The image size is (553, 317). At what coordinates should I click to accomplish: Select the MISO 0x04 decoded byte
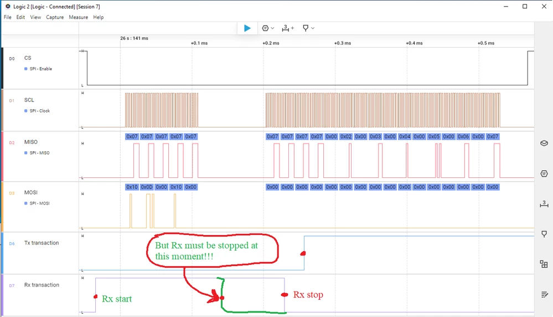[405, 137]
